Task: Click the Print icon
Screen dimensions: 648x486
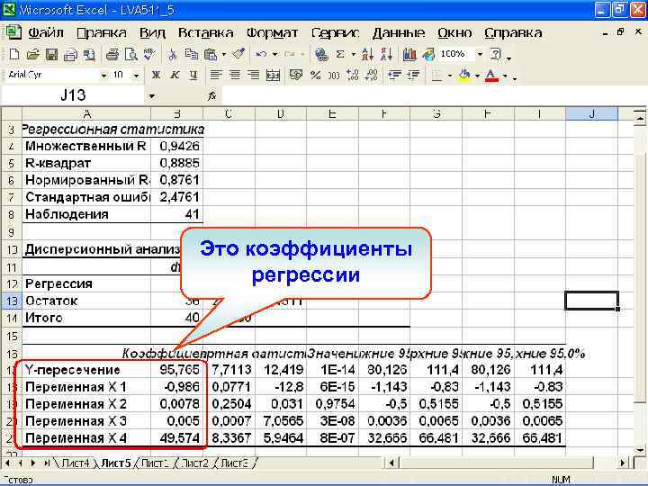Action: (x=112, y=54)
